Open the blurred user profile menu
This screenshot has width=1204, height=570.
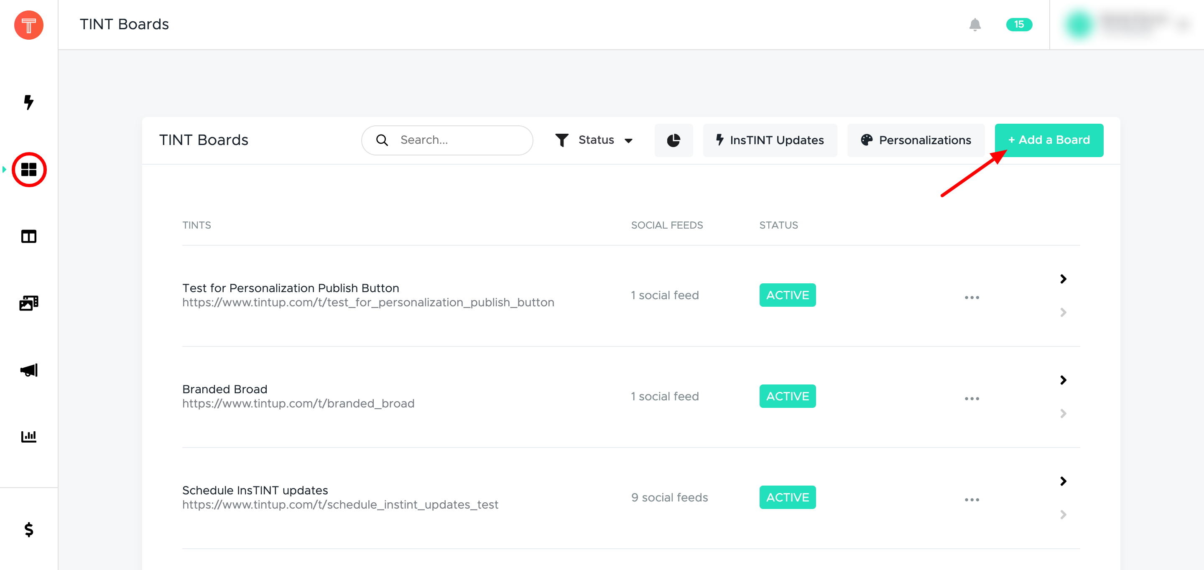tap(1127, 24)
